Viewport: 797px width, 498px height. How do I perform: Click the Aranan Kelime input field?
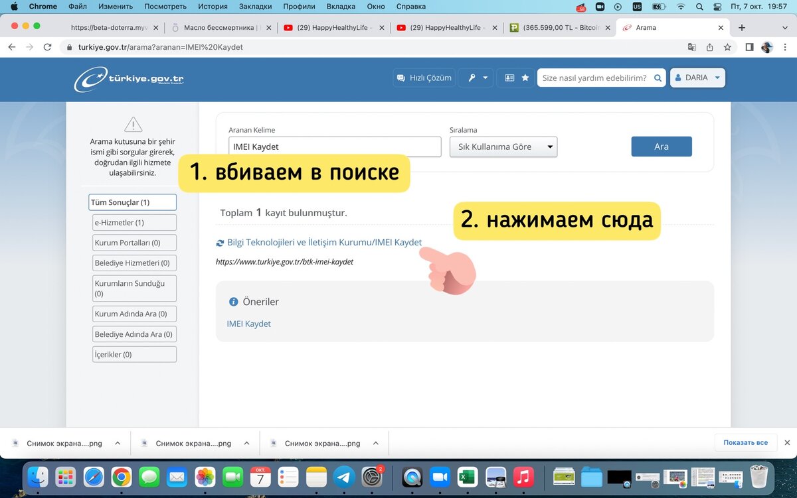tap(335, 147)
